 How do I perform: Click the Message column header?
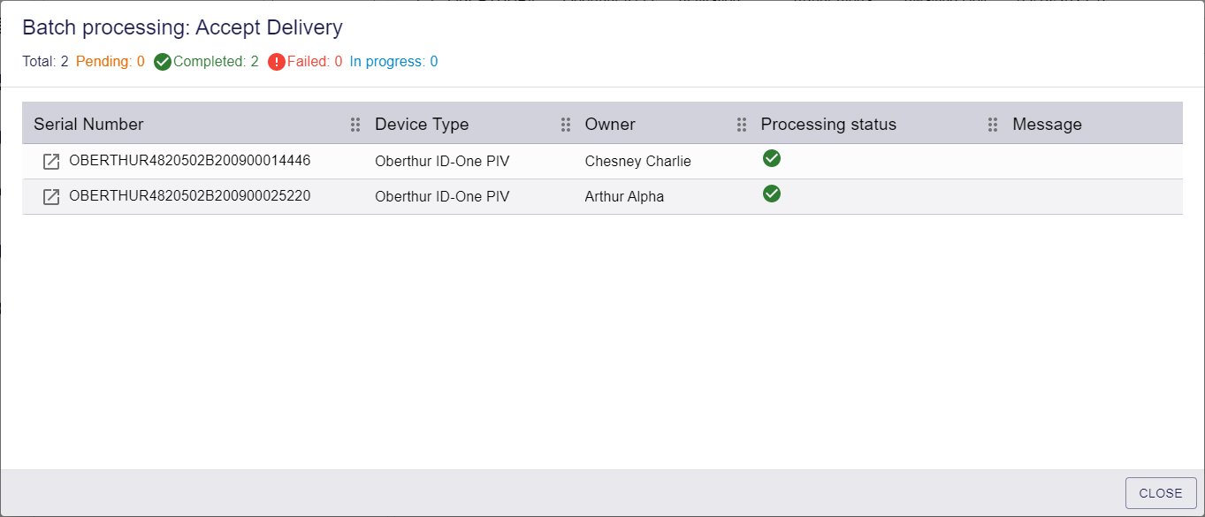(1047, 125)
